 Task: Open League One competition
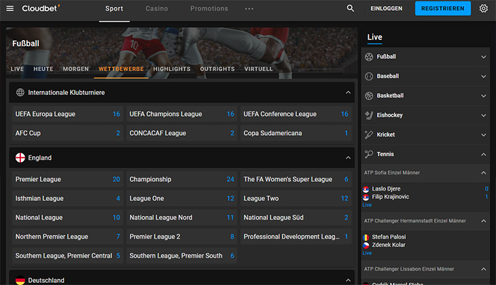pos(181,198)
